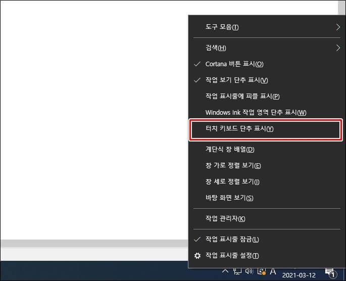
Task: Expand the 도구 모음 chevron arrow
Action: pos(338,27)
